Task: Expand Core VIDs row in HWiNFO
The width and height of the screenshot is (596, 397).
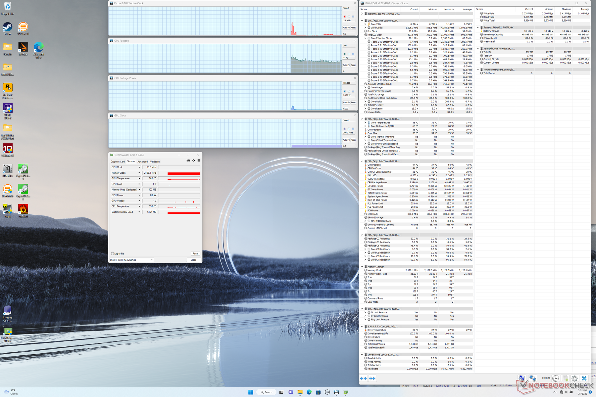Action: tap(365, 24)
